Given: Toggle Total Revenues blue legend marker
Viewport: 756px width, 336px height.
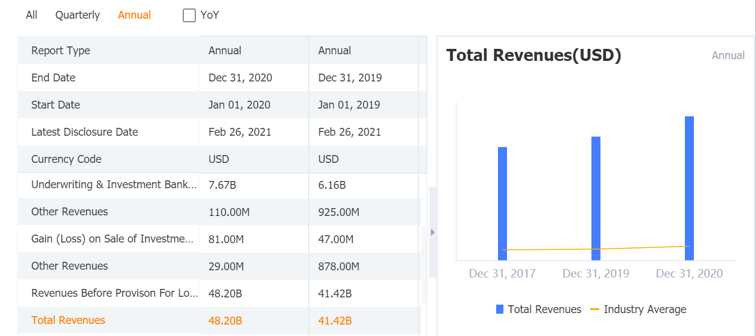Looking at the screenshot, I should pyautogui.click(x=500, y=309).
